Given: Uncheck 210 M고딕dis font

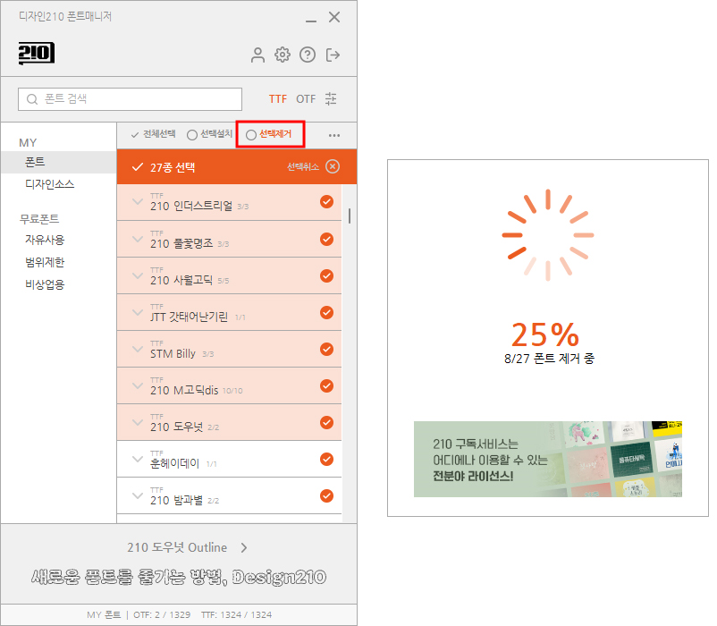Looking at the screenshot, I should 326,385.
